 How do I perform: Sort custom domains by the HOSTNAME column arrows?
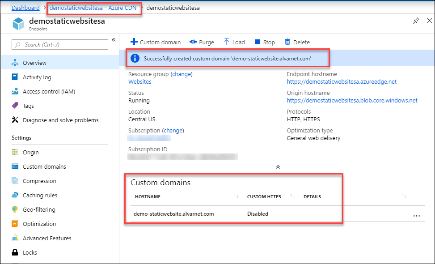[236, 196]
